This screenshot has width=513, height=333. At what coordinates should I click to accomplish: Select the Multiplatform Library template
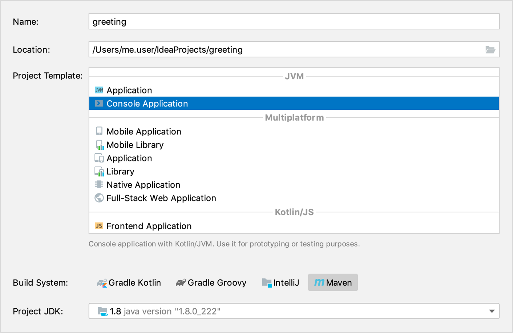(120, 171)
